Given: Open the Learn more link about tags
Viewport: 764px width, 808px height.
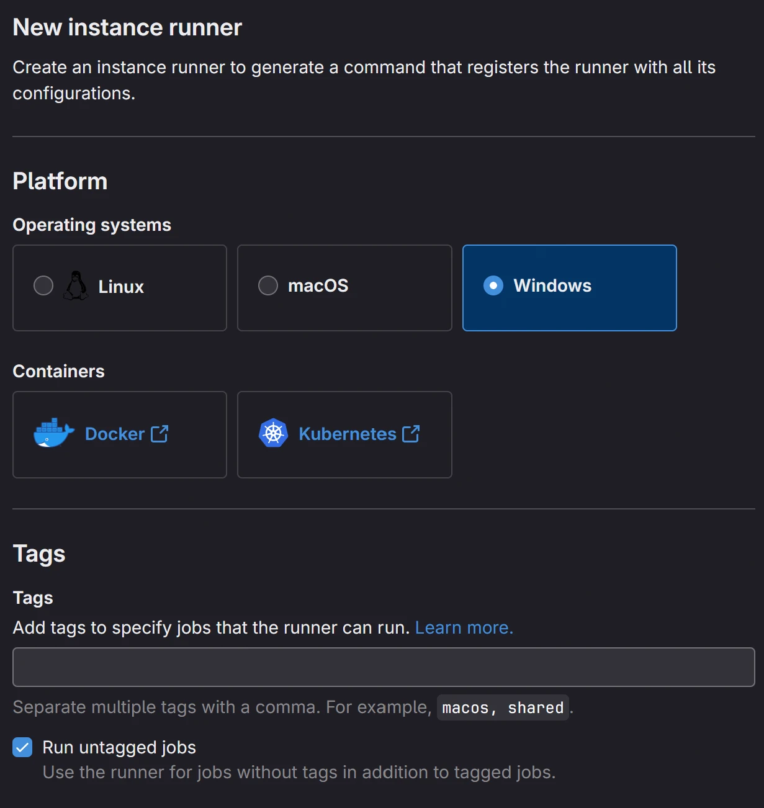Looking at the screenshot, I should tap(464, 628).
